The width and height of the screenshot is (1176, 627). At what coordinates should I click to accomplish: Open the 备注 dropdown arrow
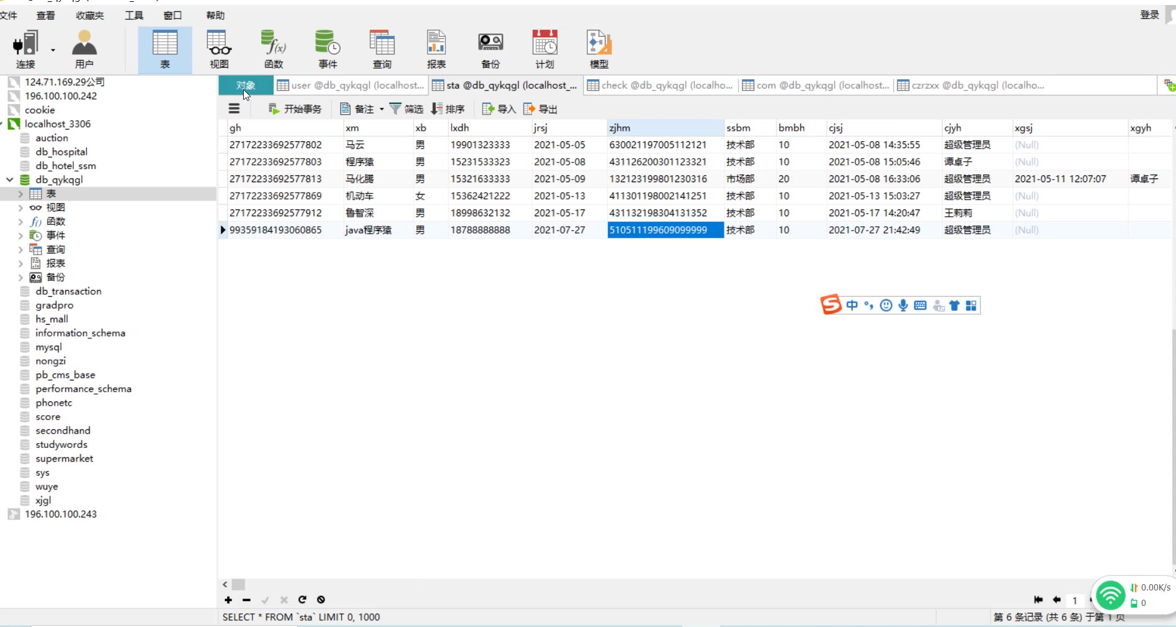pyautogui.click(x=381, y=110)
